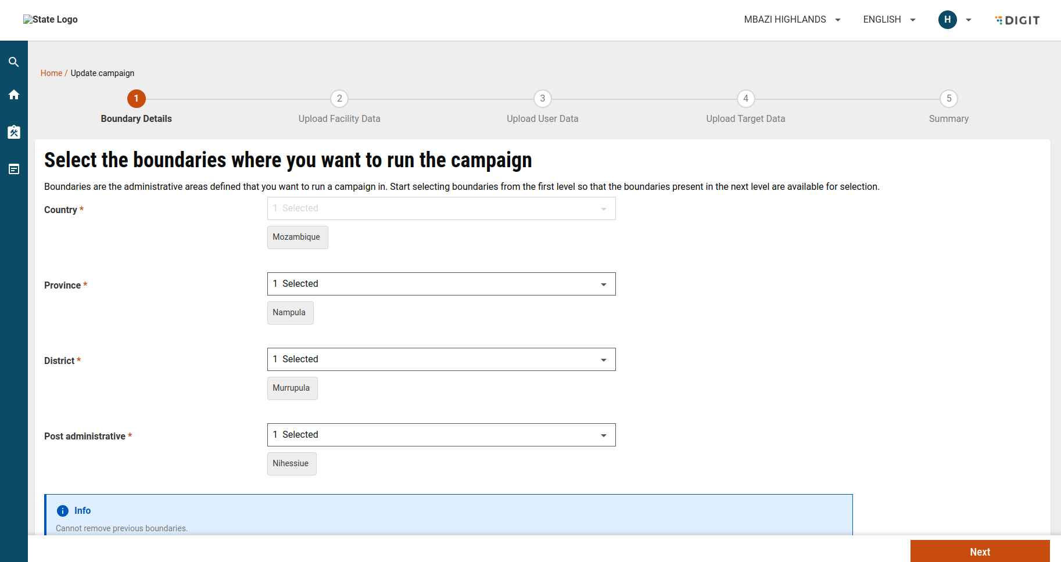The width and height of the screenshot is (1061, 562).
Task: Select step 4 Upload Target Data
Action: pos(745,99)
